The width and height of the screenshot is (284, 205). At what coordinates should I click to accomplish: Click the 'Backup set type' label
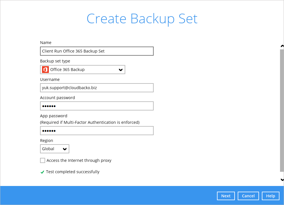click(x=55, y=61)
